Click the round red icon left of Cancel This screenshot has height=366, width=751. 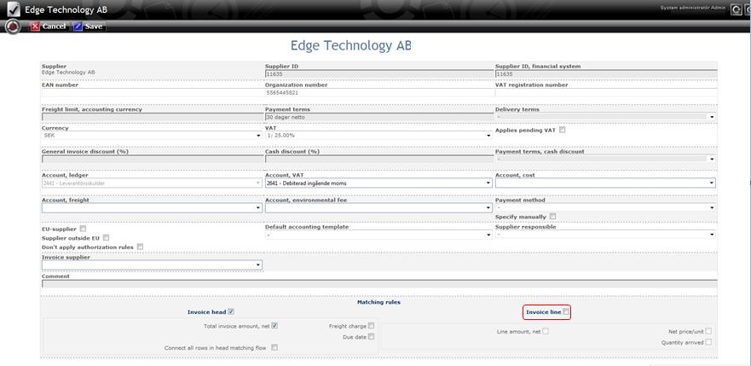(13, 26)
